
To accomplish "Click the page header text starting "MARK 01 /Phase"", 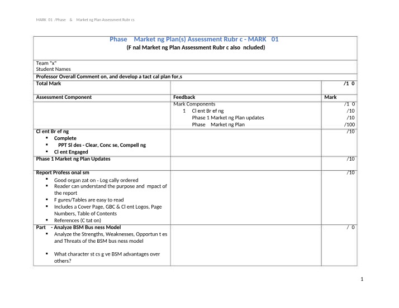I will point(85,20).
